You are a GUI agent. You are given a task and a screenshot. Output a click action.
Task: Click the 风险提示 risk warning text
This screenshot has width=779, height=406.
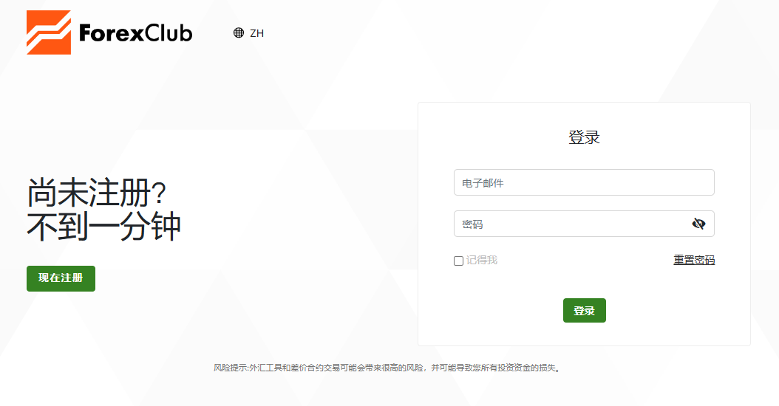click(x=387, y=368)
